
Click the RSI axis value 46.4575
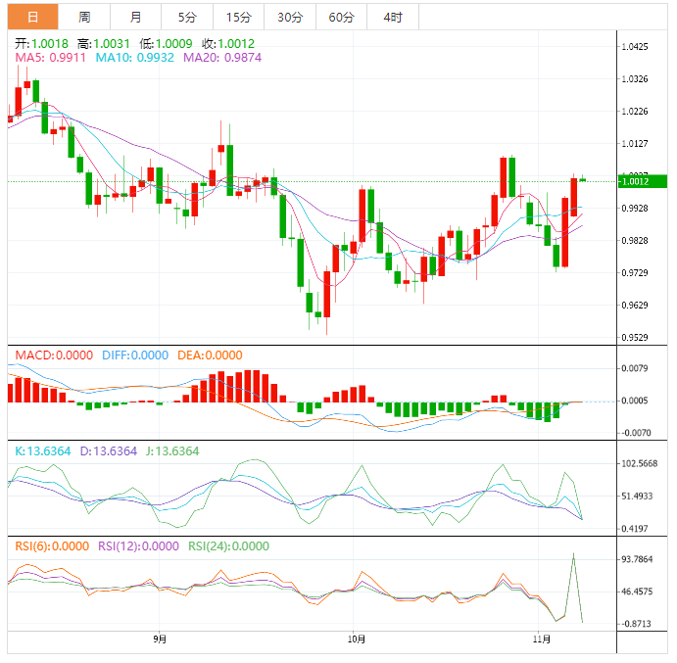pyautogui.click(x=637, y=592)
